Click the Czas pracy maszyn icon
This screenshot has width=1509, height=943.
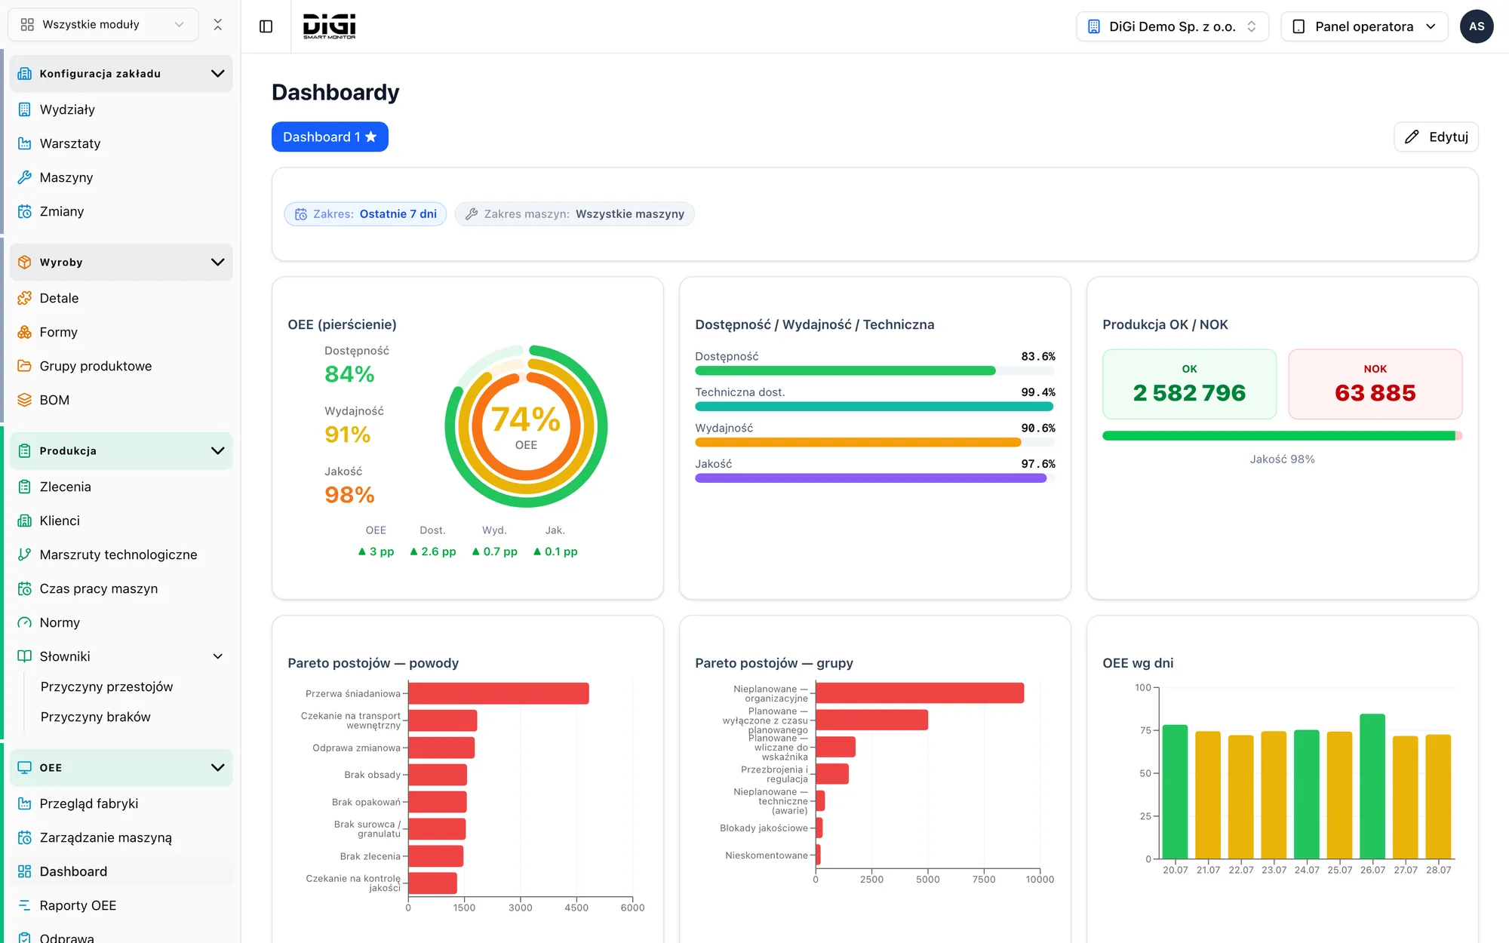25,588
